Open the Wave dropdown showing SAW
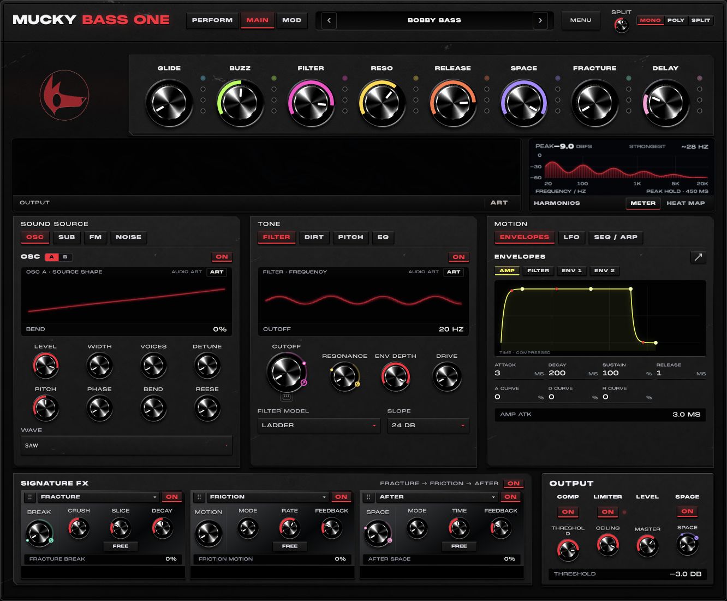Viewport: 727px width, 601px height. (x=126, y=445)
